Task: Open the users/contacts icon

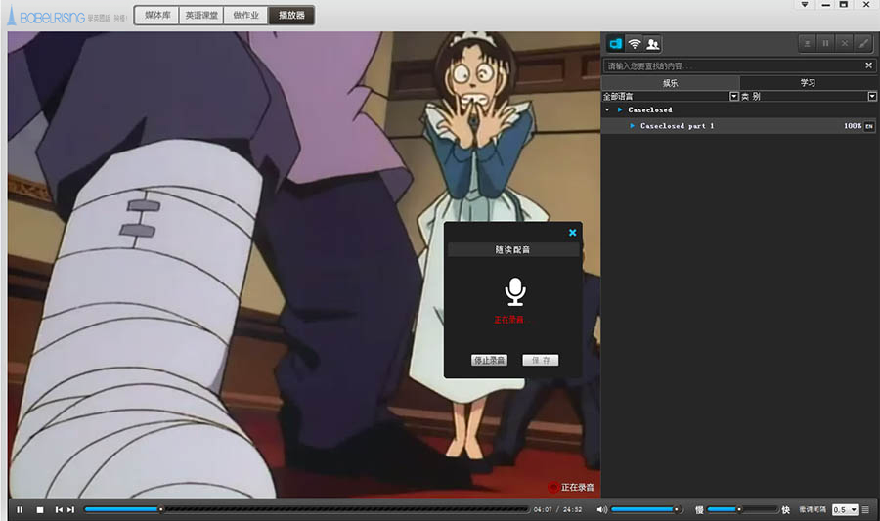Action: pos(653,44)
